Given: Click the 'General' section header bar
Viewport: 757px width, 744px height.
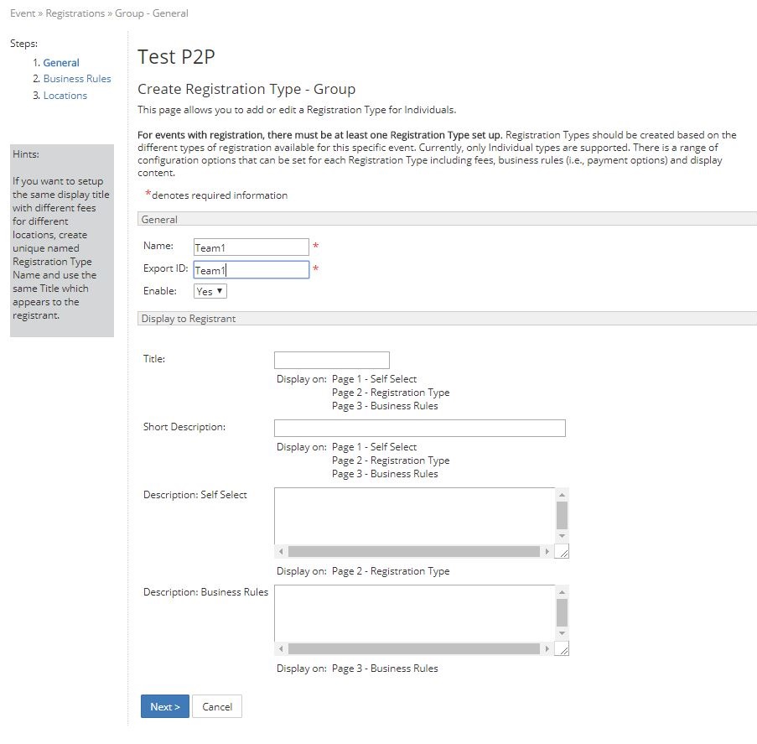Looking at the screenshot, I should click(447, 219).
